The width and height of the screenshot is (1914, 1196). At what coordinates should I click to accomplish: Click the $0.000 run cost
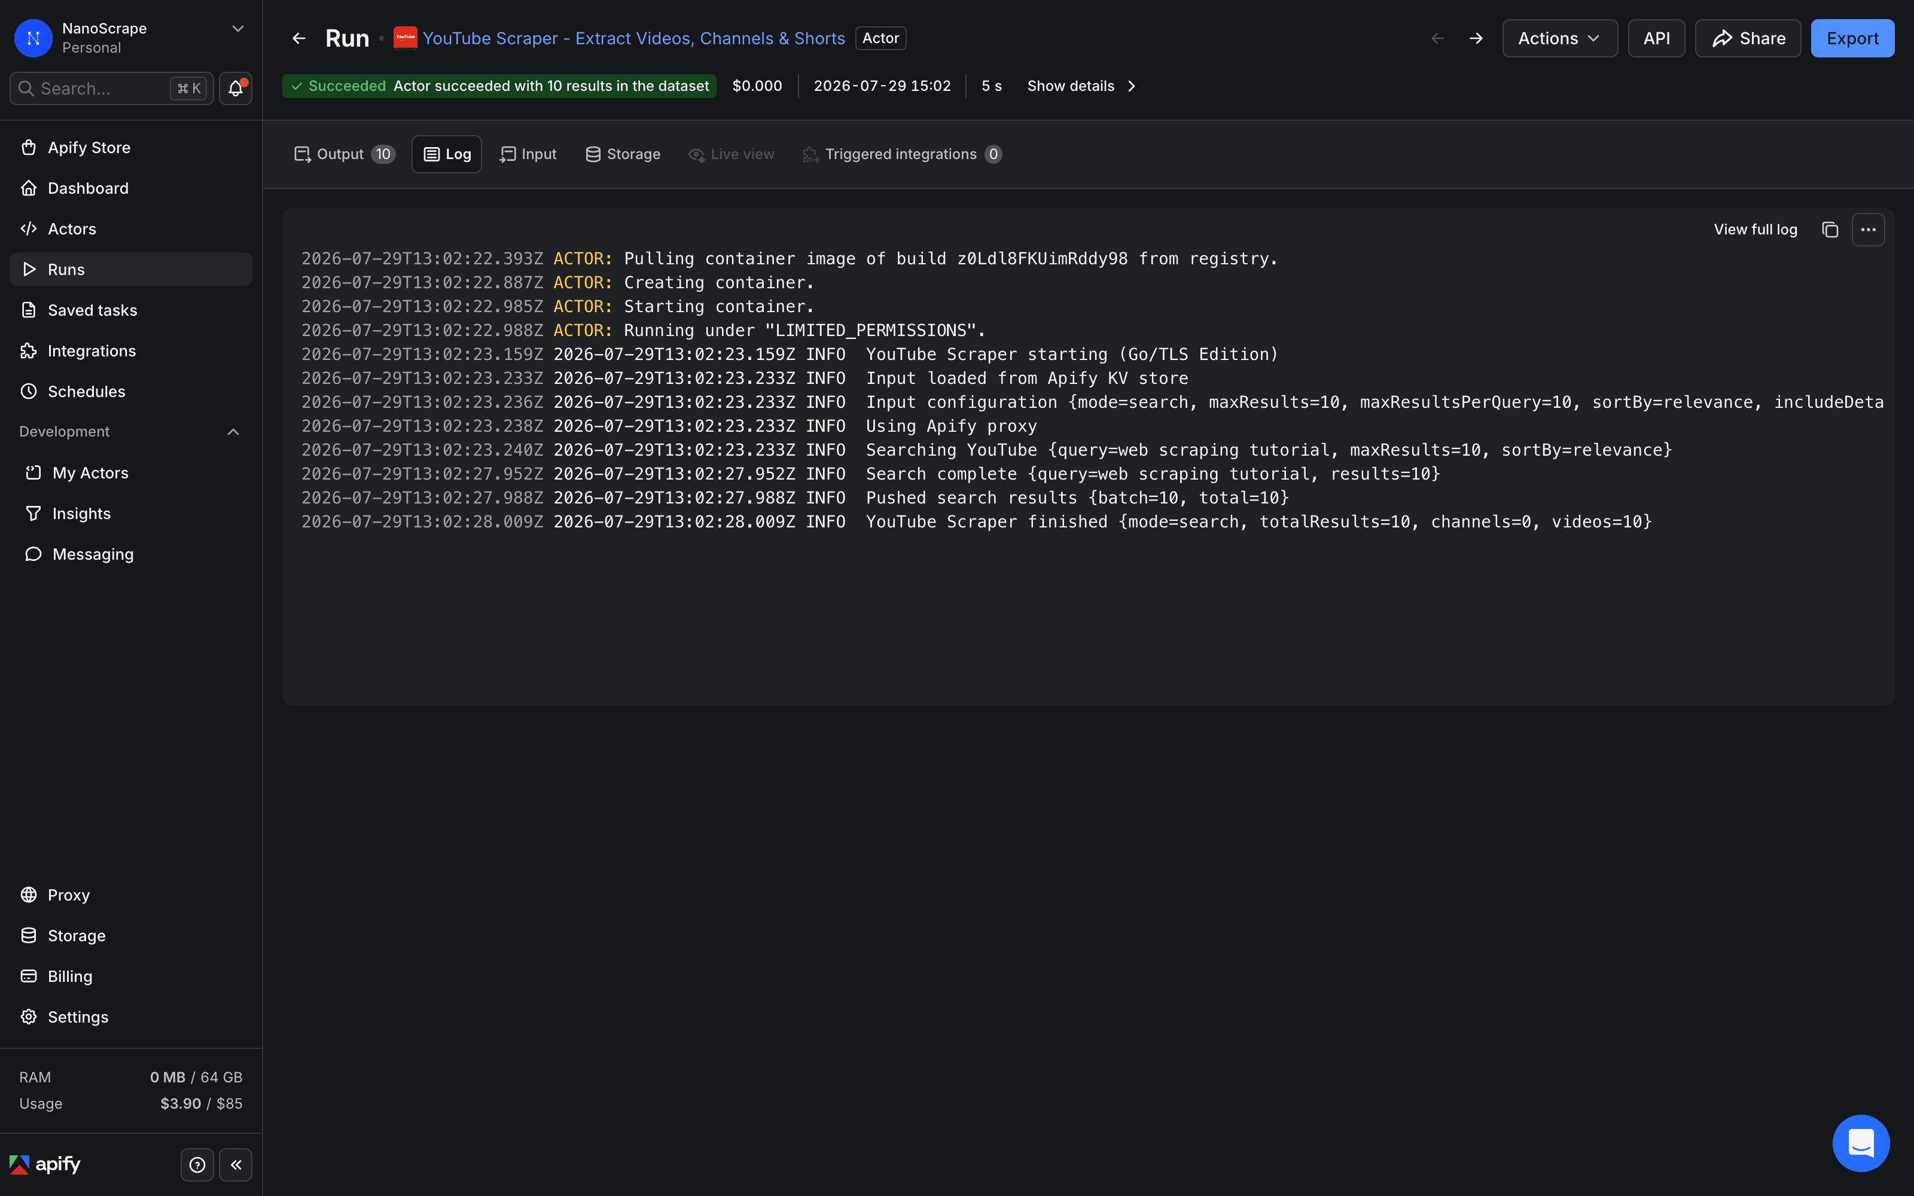pyautogui.click(x=757, y=86)
